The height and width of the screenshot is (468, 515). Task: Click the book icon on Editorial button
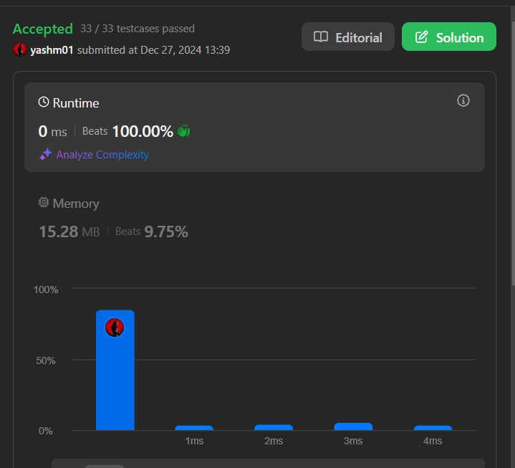[x=322, y=37]
